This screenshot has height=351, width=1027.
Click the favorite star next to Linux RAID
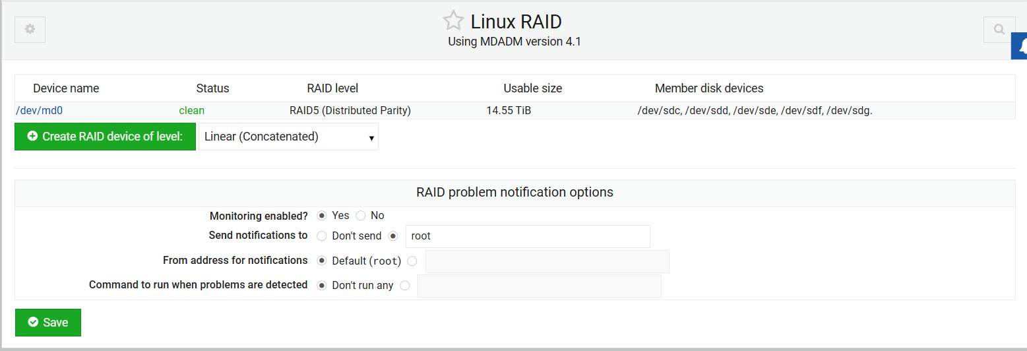[453, 21]
